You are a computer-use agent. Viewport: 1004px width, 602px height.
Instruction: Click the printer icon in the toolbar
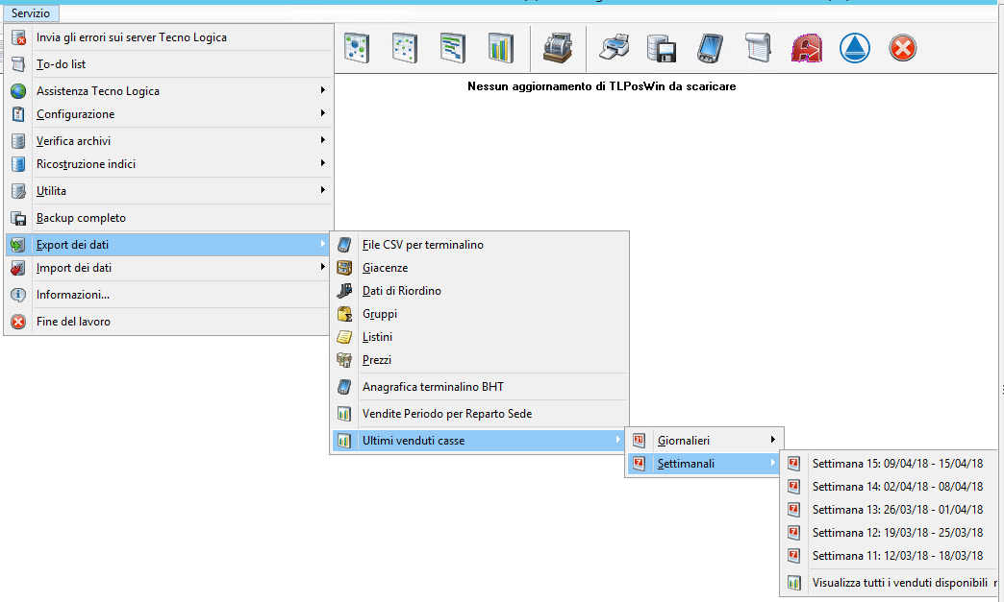tap(615, 48)
